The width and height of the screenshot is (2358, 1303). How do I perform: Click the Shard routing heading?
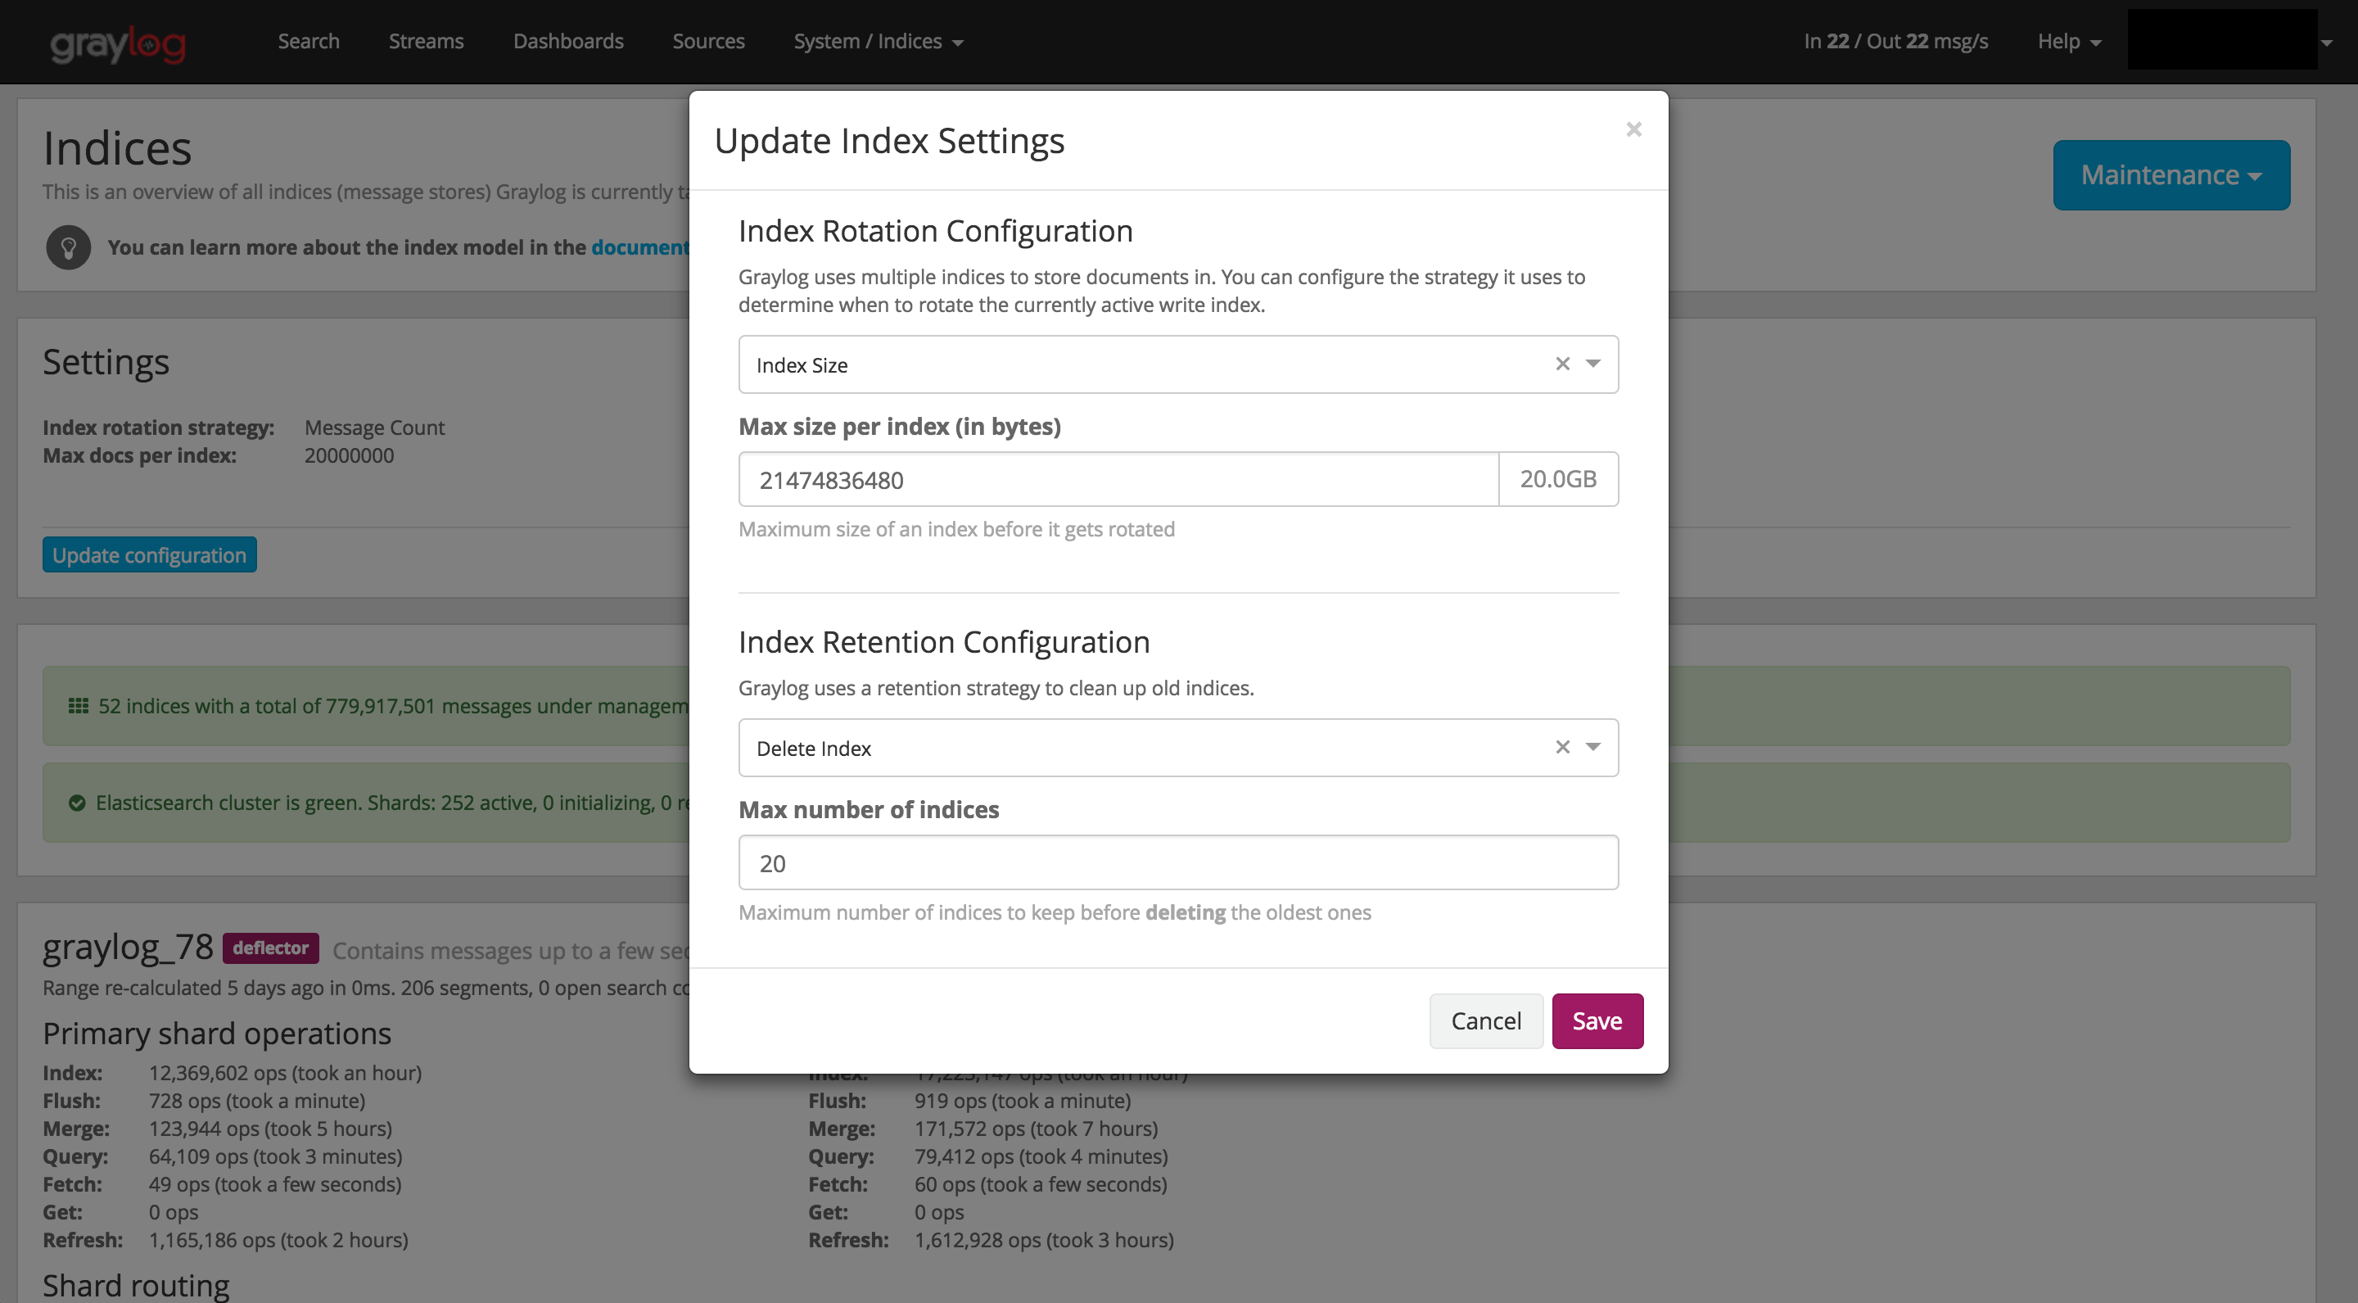click(135, 1285)
